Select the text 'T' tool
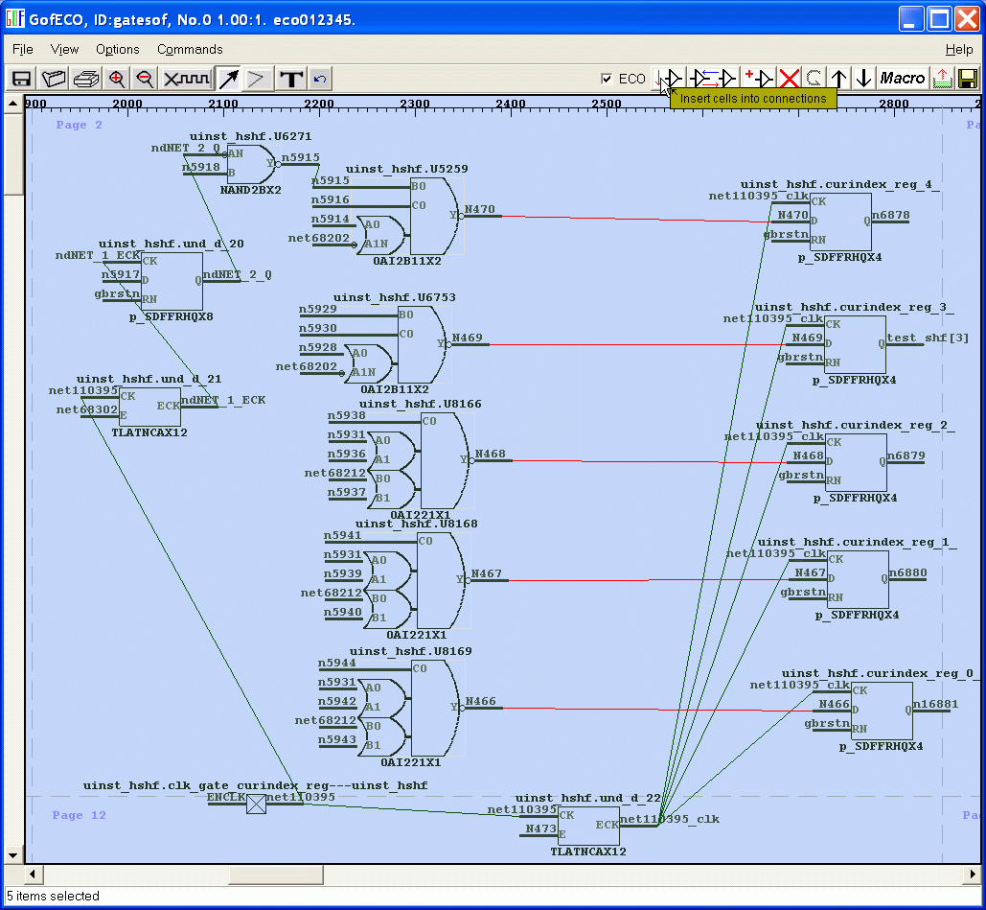986x910 pixels. tap(291, 79)
